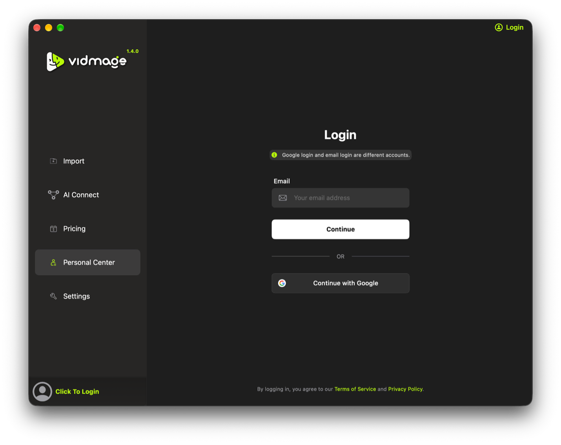561x445 pixels.
Task: Open the AI Connect section
Action: (87, 195)
